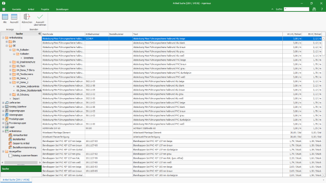Select row 'Arbeitszeit Panzerfertigung' text cell
Viewport: 326px width, 183px height.
coord(207,137)
